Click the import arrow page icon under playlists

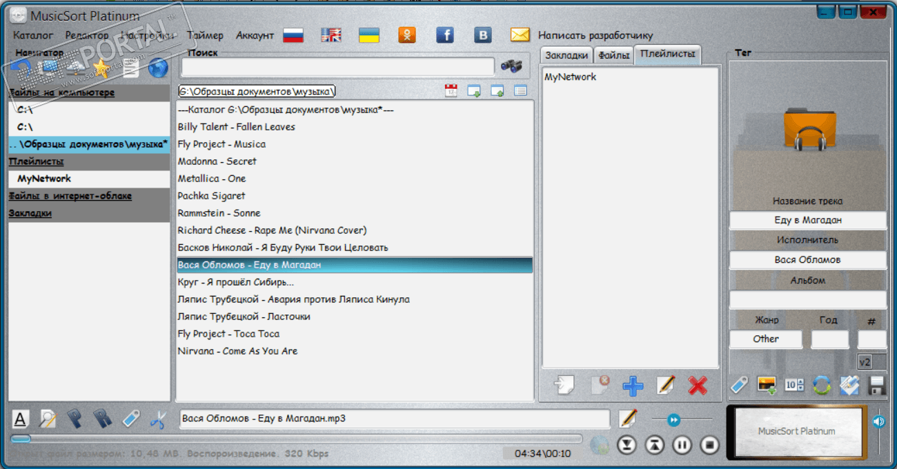pyautogui.click(x=564, y=385)
